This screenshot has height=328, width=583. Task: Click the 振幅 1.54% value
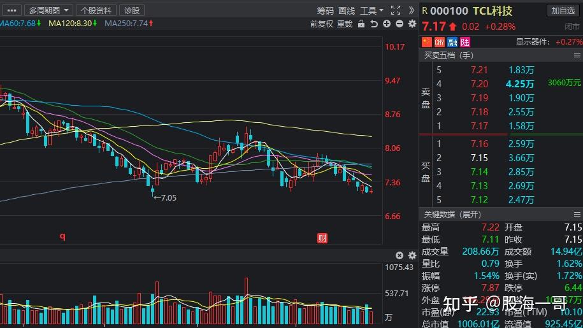[486, 276]
